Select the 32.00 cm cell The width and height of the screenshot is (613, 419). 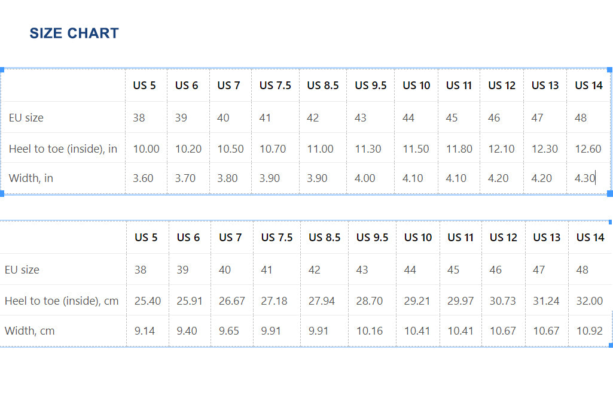pyautogui.click(x=589, y=301)
